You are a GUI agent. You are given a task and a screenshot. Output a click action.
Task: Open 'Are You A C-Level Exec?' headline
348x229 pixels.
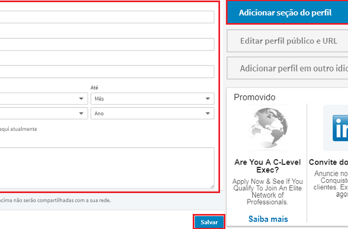pyautogui.click(x=268, y=166)
